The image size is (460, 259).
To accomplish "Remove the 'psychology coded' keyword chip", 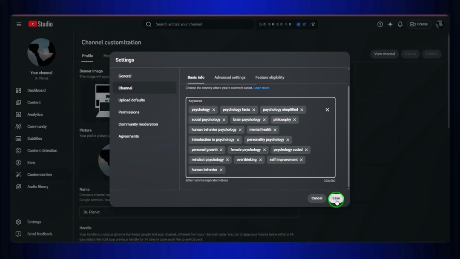I will point(306,150).
